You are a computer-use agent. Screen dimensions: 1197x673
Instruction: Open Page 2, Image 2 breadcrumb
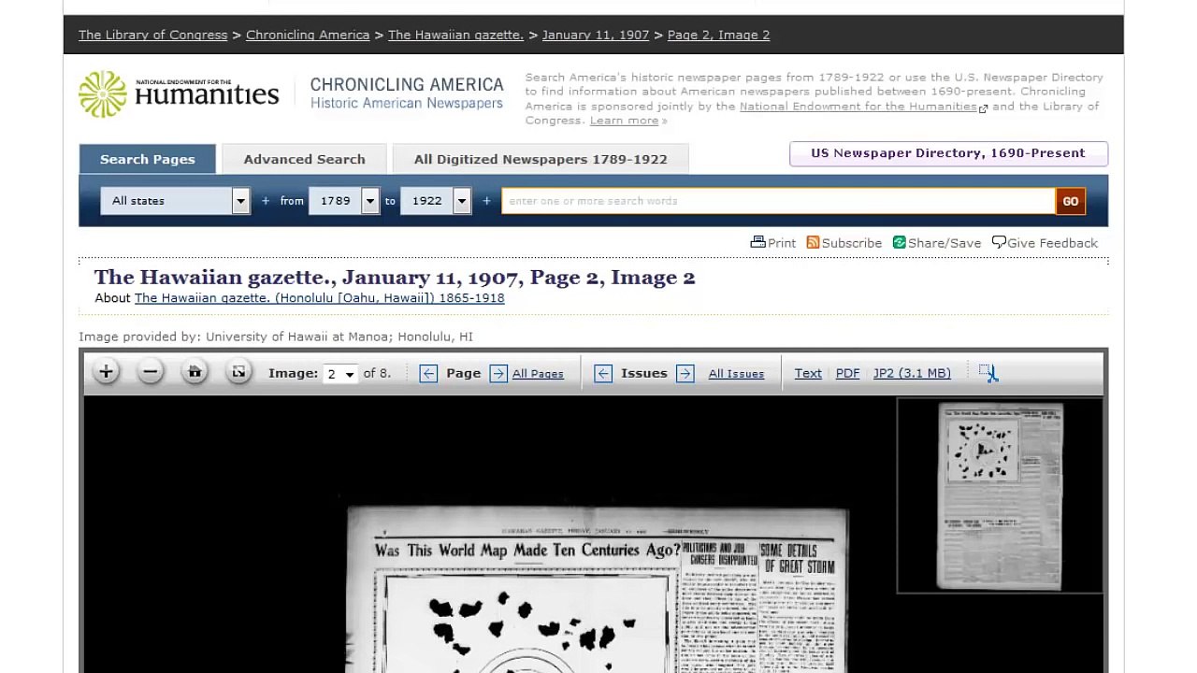pyautogui.click(x=718, y=35)
